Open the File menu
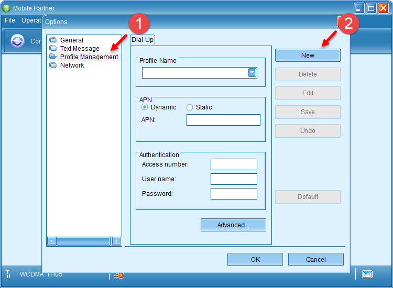Screen dimensions: 393x288 [x=10, y=20]
